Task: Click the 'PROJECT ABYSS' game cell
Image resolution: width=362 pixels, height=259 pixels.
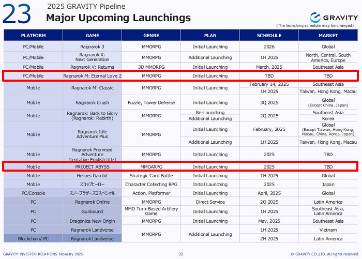Action: (x=93, y=166)
